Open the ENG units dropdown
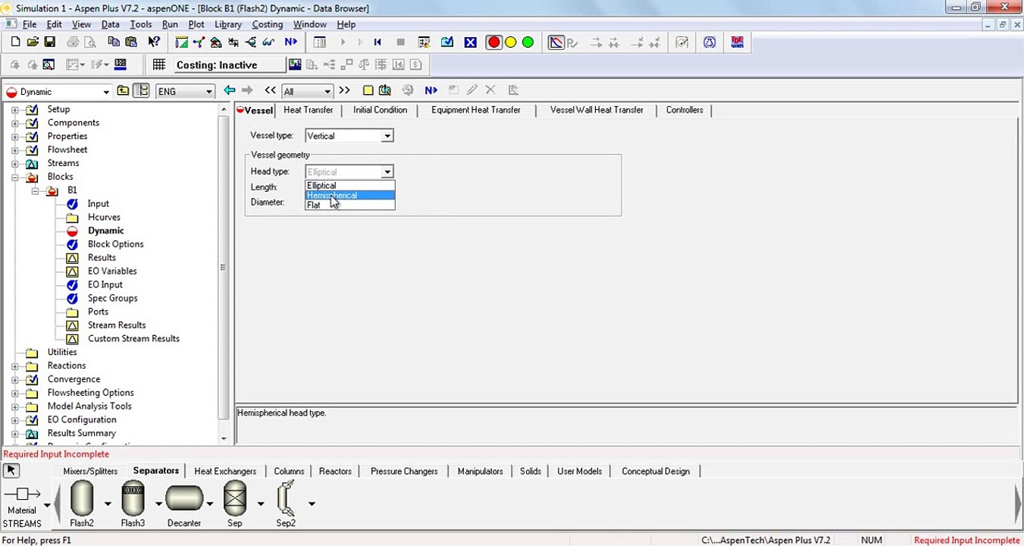 click(208, 92)
